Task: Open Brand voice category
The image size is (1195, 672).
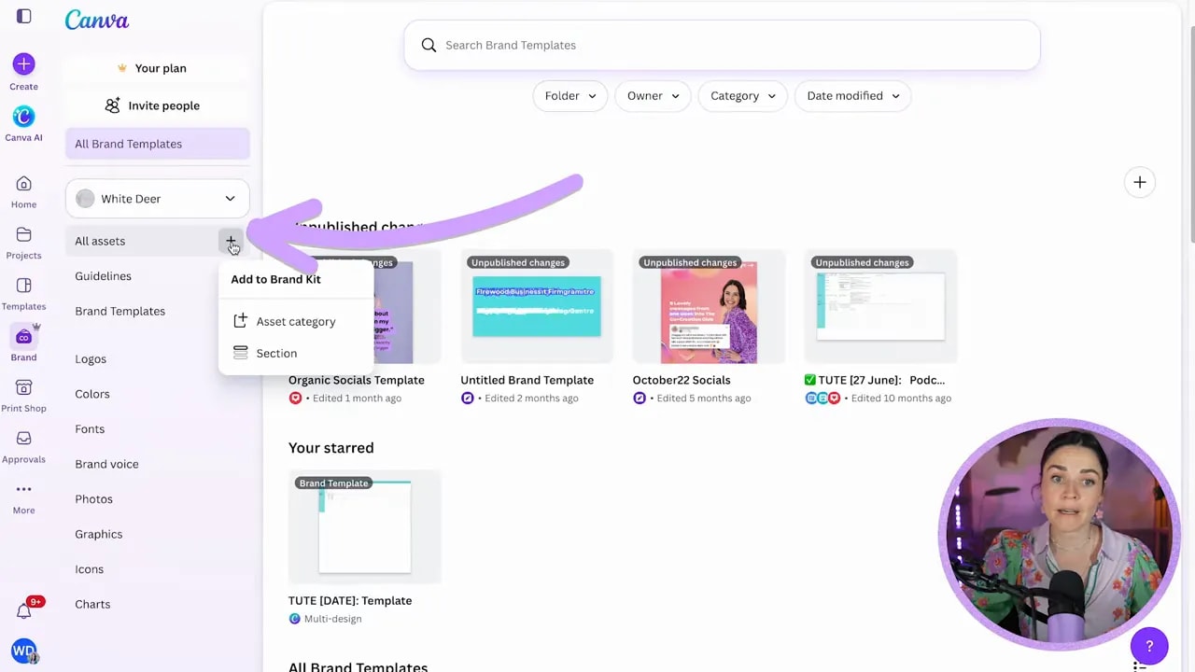Action: click(106, 464)
